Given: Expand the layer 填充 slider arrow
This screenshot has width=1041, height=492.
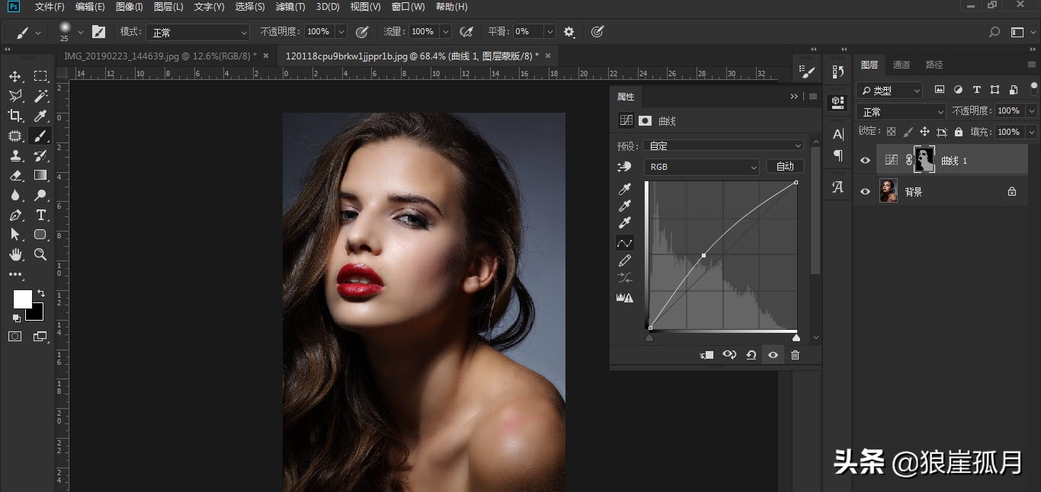Looking at the screenshot, I should (1032, 132).
